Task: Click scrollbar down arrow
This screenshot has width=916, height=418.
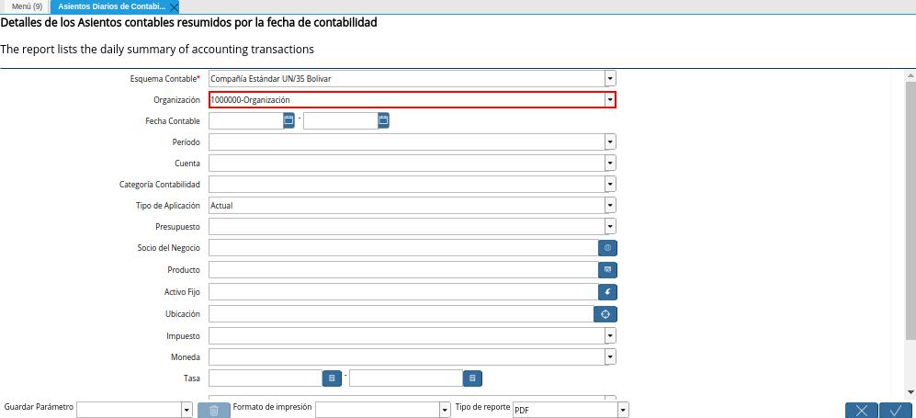Action: (x=910, y=391)
